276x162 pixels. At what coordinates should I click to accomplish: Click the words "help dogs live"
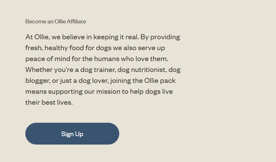coord(151,92)
